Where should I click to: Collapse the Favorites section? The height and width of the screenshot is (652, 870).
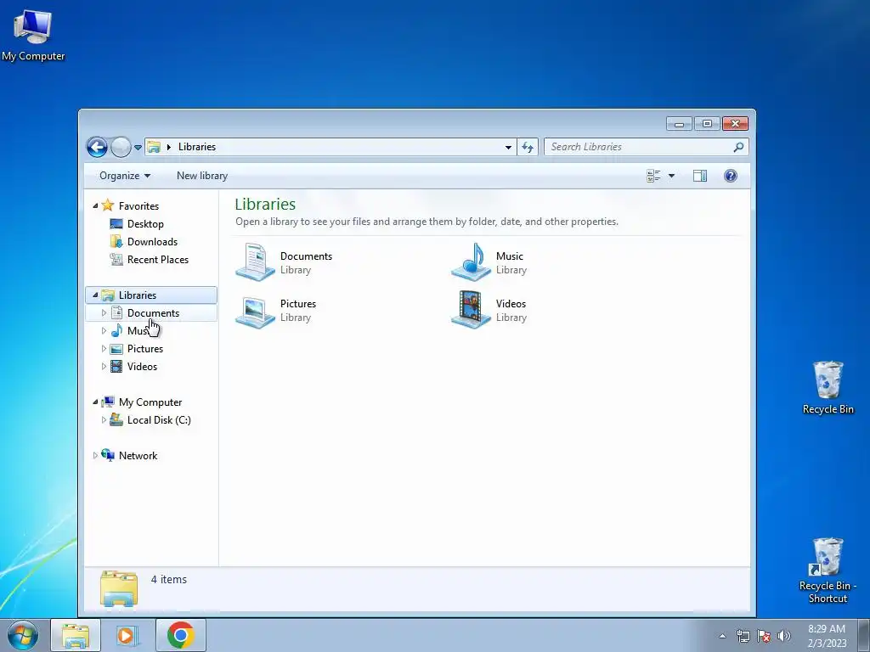click(95, 205)
